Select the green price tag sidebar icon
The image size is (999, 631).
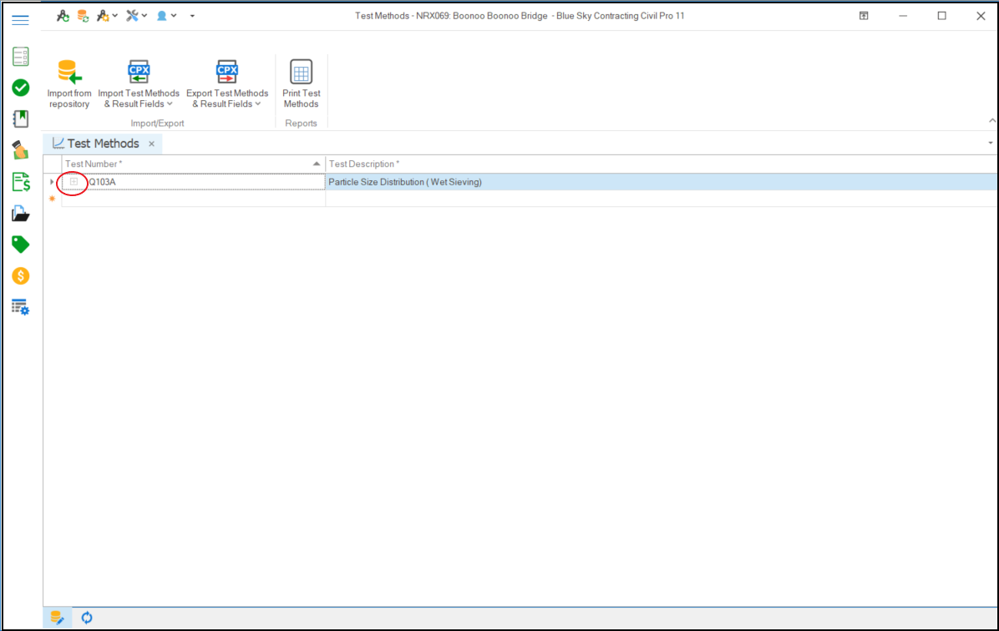(x=21, y=245)
